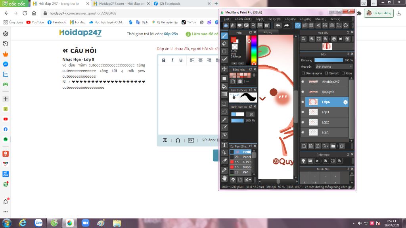Select the Gradient tool in MediBang
The height and width of the screenshot is (228, 406).
(224, 94)
